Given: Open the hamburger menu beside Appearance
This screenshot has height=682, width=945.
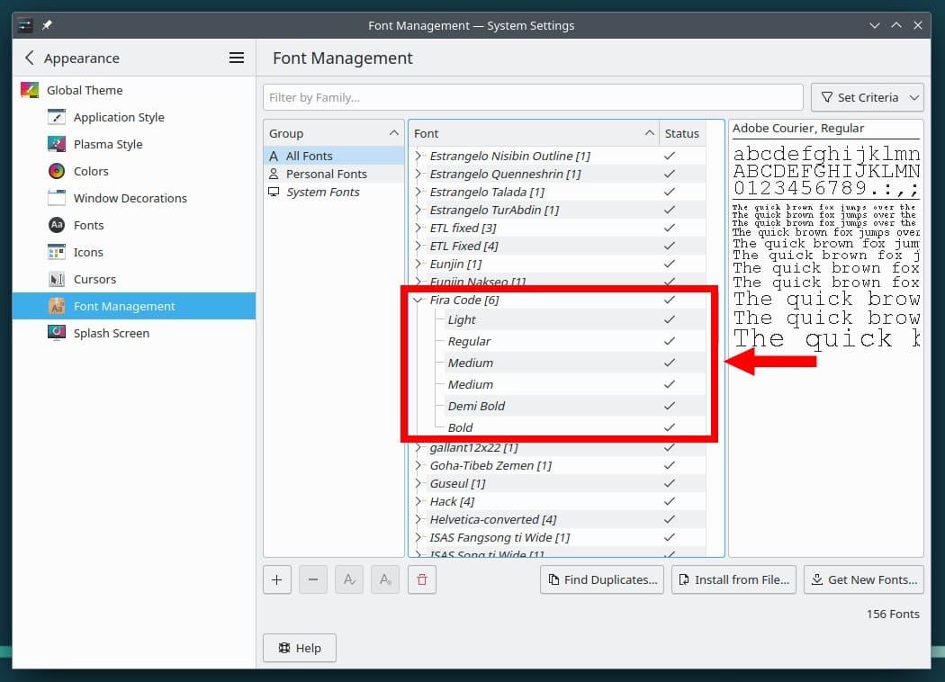Looking at the screenshot, I should click(x=237, y=58).
